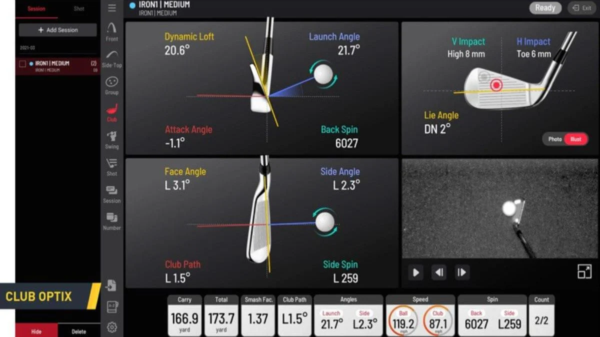The image size is (600, 337).
Task: Play the impact video
Action: click(416, 272)
